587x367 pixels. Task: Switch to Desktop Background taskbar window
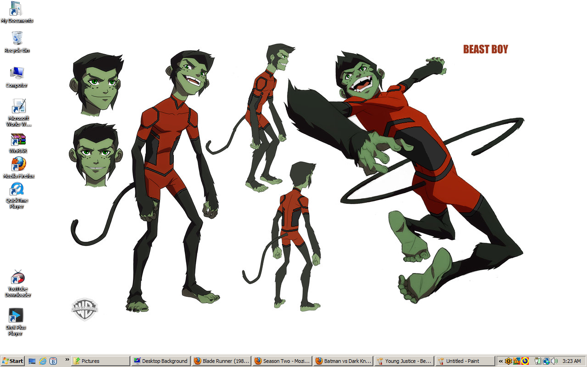pyautogui.click(x=161, y=361)
